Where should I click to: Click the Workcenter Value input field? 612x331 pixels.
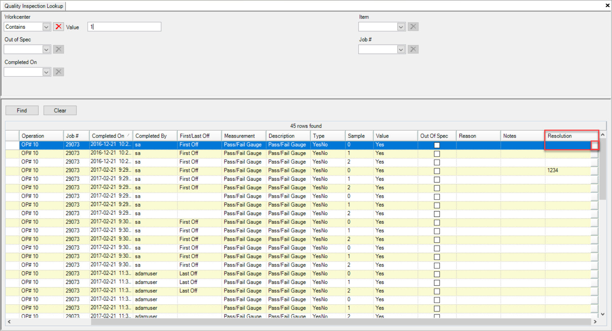click(x=124, y=27)
